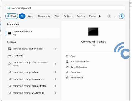The height and width of the screenshot is (101, 132).
Task: Click the Run as administrator shield icon
Action: coord(67,62)
